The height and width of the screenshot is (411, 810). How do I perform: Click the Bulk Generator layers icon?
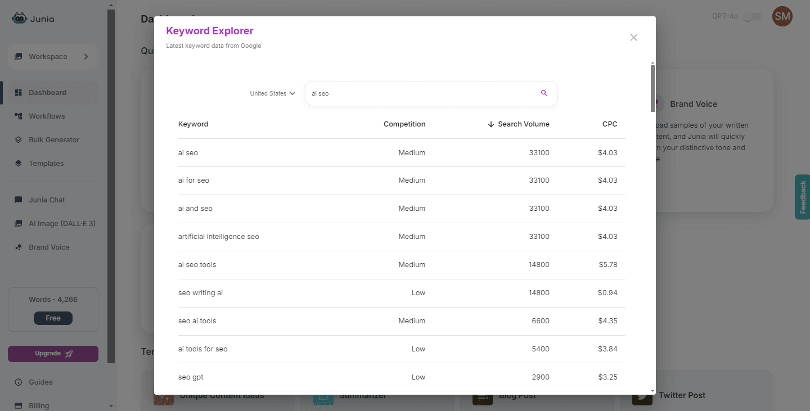[19, 140]
